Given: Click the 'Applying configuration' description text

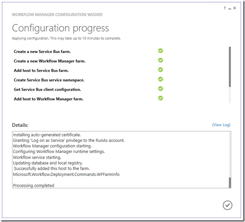Looking at the screenshot, I should [66, 39].
